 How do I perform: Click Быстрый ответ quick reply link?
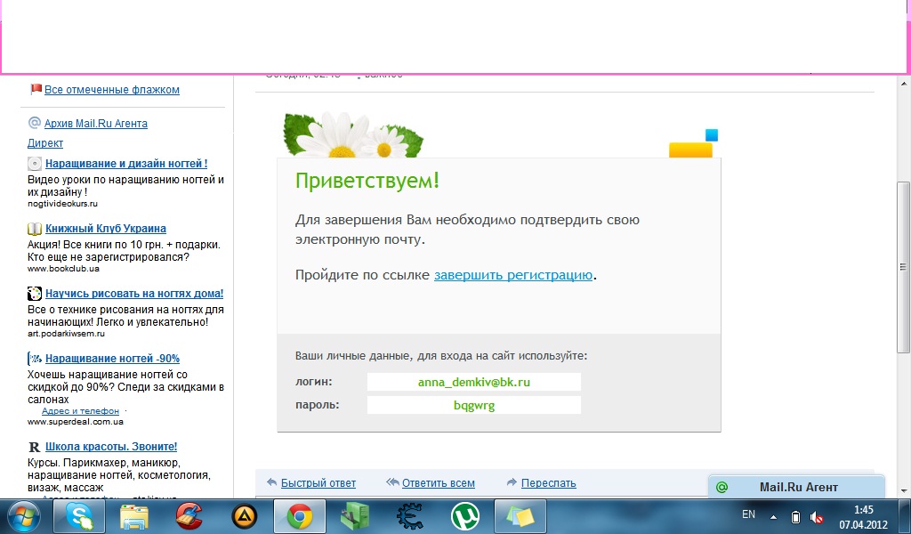point(318,483)
